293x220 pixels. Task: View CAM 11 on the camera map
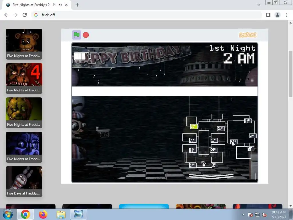pos(253,136)
